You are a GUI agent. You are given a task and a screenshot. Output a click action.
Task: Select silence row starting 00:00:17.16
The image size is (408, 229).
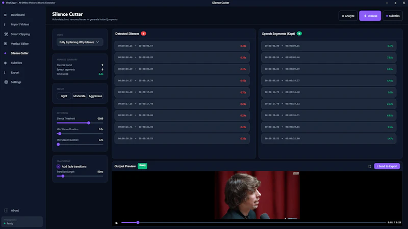coord(182,104)
